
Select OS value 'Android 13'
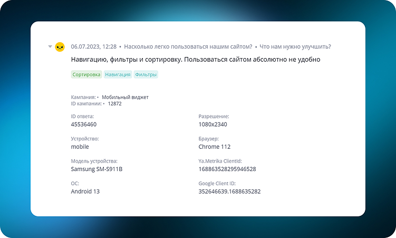pyautogui.click(x=85, y=192)
